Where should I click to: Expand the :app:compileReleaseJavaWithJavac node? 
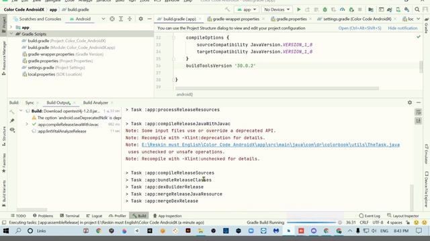tap(27, 125)
